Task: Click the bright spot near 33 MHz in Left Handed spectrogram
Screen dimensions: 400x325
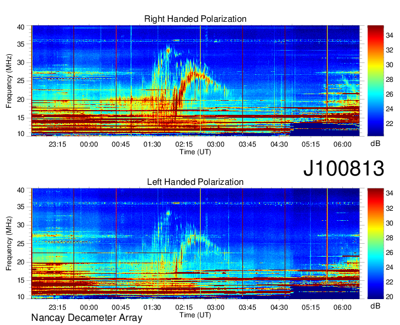Action: click(168, 213)
